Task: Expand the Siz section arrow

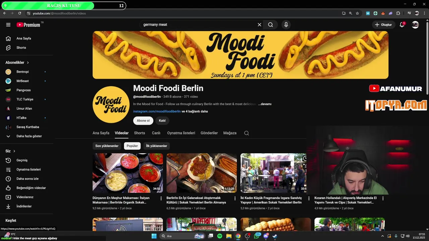Action: tap(14, 151)
